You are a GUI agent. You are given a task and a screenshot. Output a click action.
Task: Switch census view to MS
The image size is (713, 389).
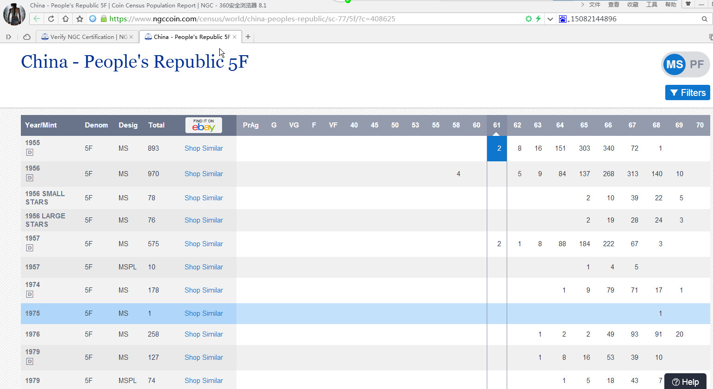pyautogui.click(x=675, y=64)
